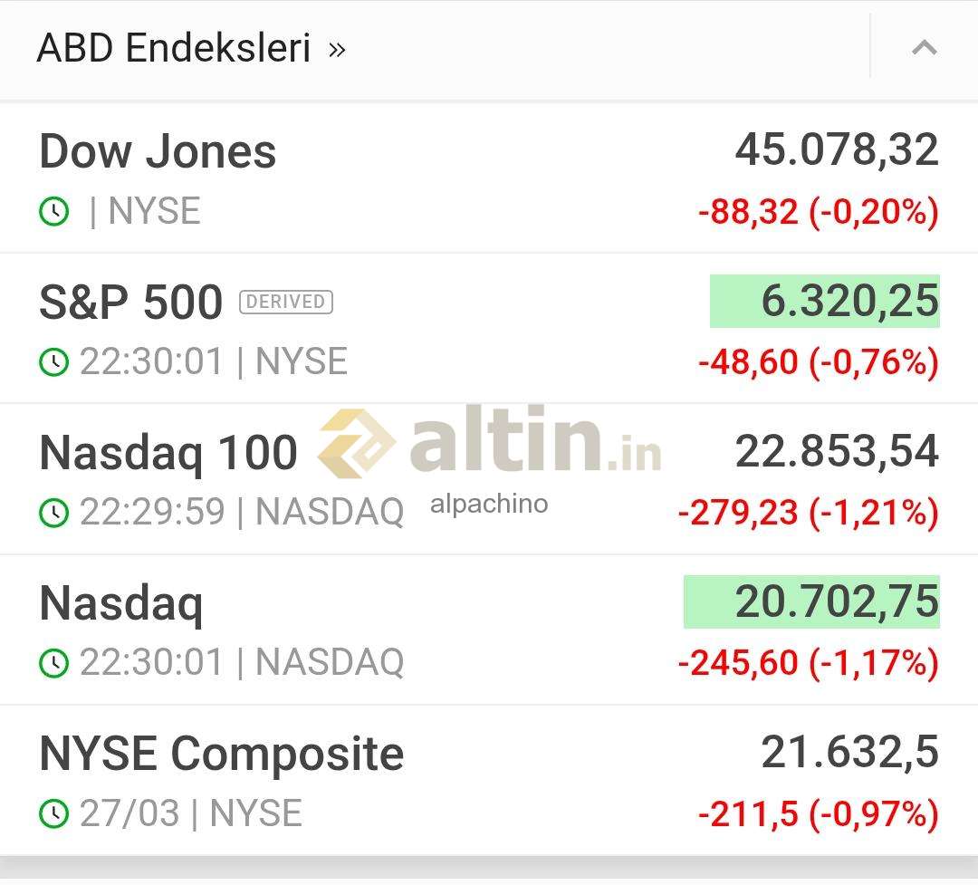Click the clock icon under NYSE Composite
Image resolution: width=978 pixels, height=885 pixels.
pos(54,813)
